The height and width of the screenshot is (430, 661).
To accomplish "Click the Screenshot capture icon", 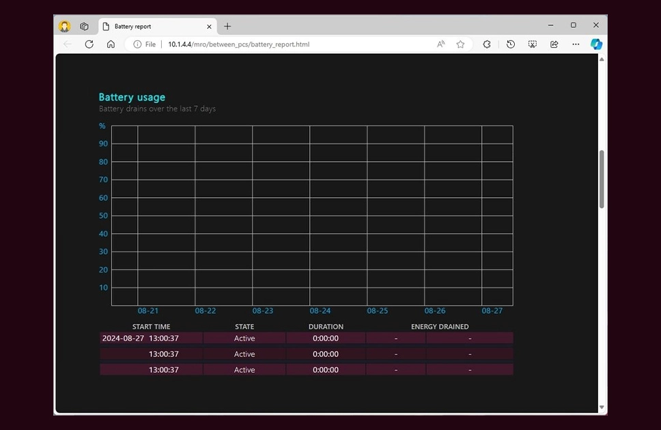I will (533, 44).
